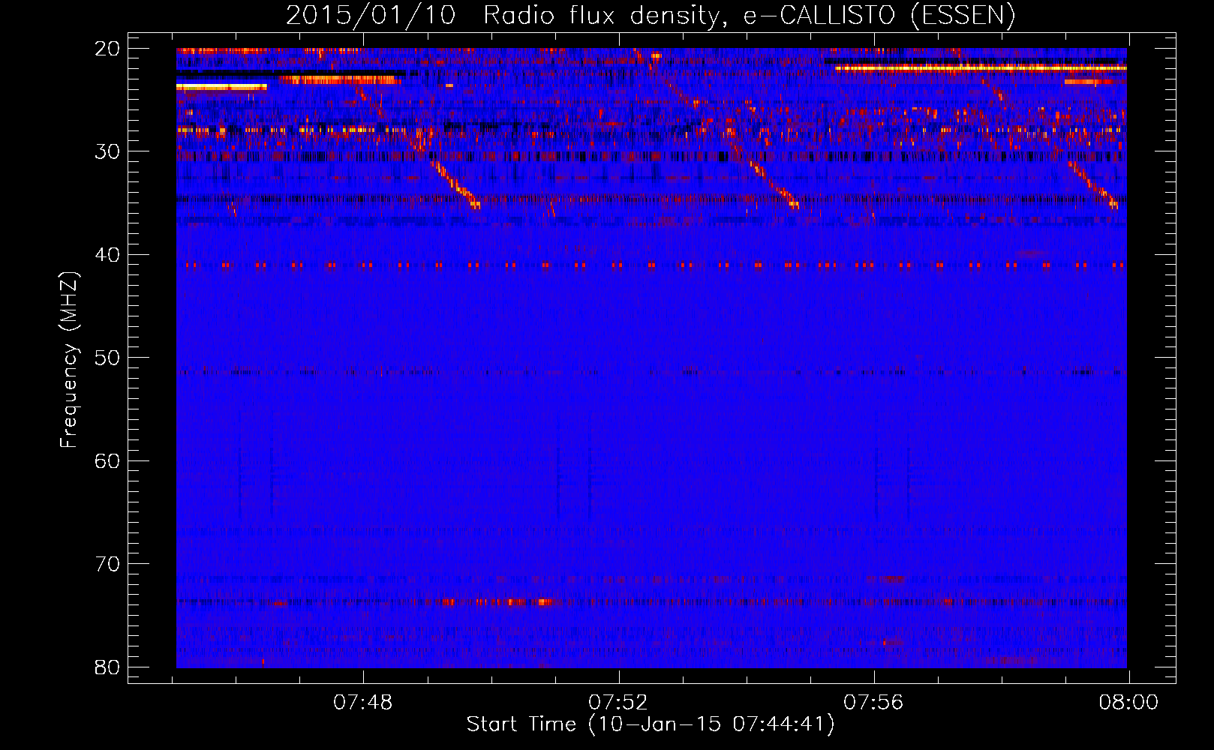
Task: Click the plot title '2015/01/10 Radio flux density, e-CALLISTO (ESSEN)'
Action: [651, 16]
